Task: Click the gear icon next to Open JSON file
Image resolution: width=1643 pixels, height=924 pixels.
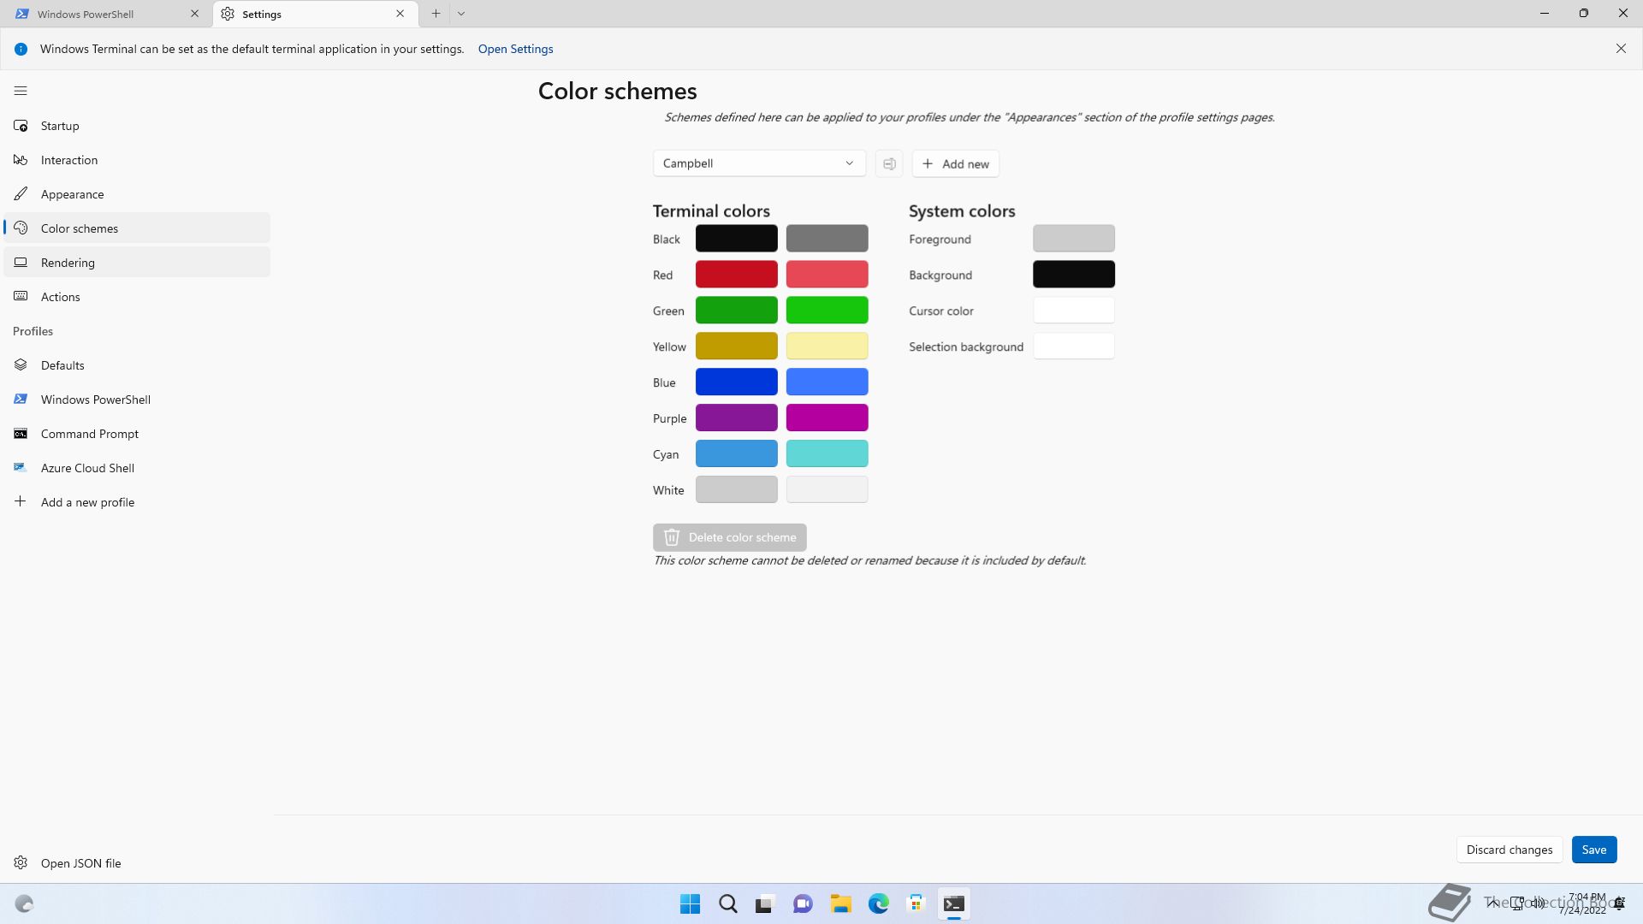Action: pyautogui.click(x=21, y=862)
